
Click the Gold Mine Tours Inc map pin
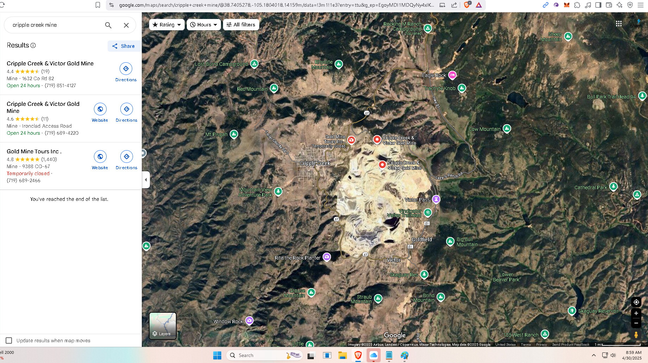[x=351, y=140]
